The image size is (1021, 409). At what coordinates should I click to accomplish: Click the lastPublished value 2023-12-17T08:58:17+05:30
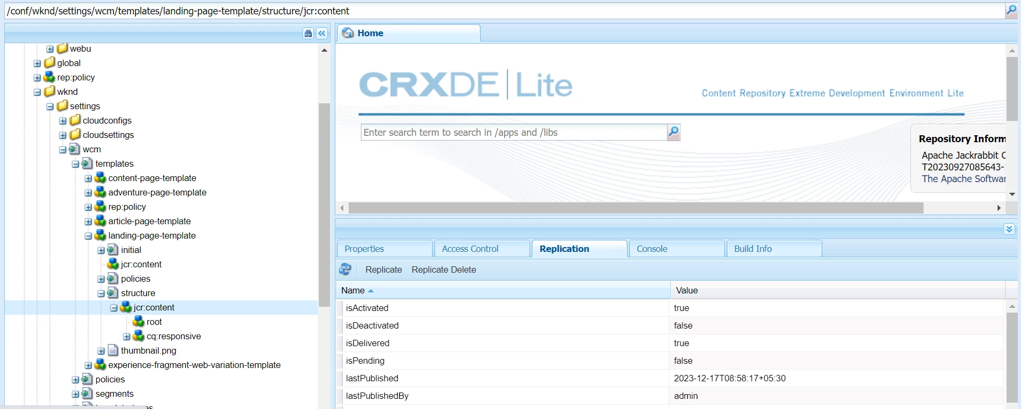click(x=730, y=378)
